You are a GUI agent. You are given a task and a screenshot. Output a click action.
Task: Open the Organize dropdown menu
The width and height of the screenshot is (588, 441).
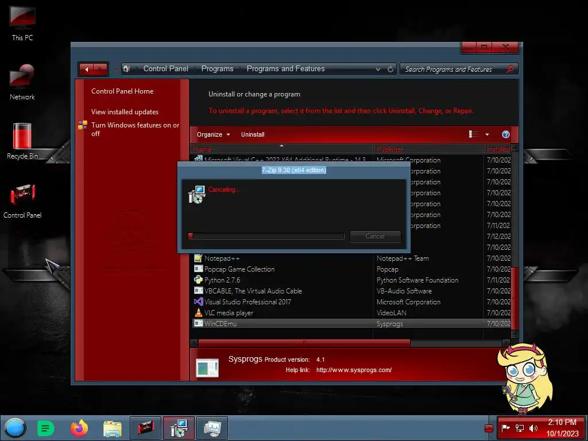click(213, 134)
